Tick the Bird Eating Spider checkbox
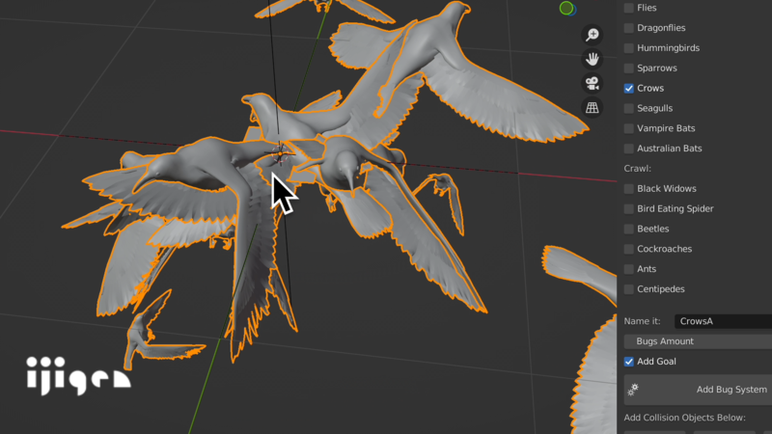The width and height of the screenshot is (772, 434). point(629,208)
